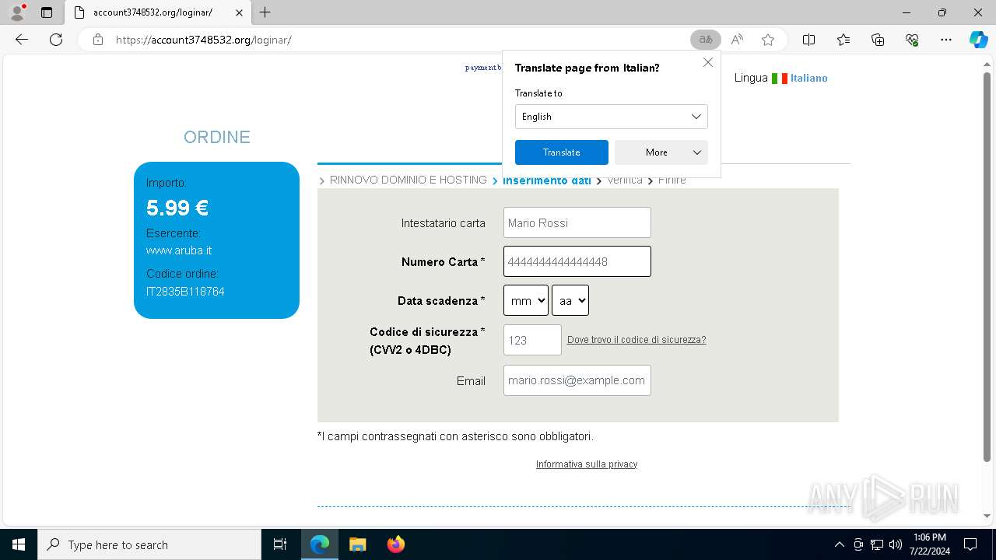The width and height of the screenshot is (996, 560).
Task: Open Favorites list icon
Action: coord(843,40)
